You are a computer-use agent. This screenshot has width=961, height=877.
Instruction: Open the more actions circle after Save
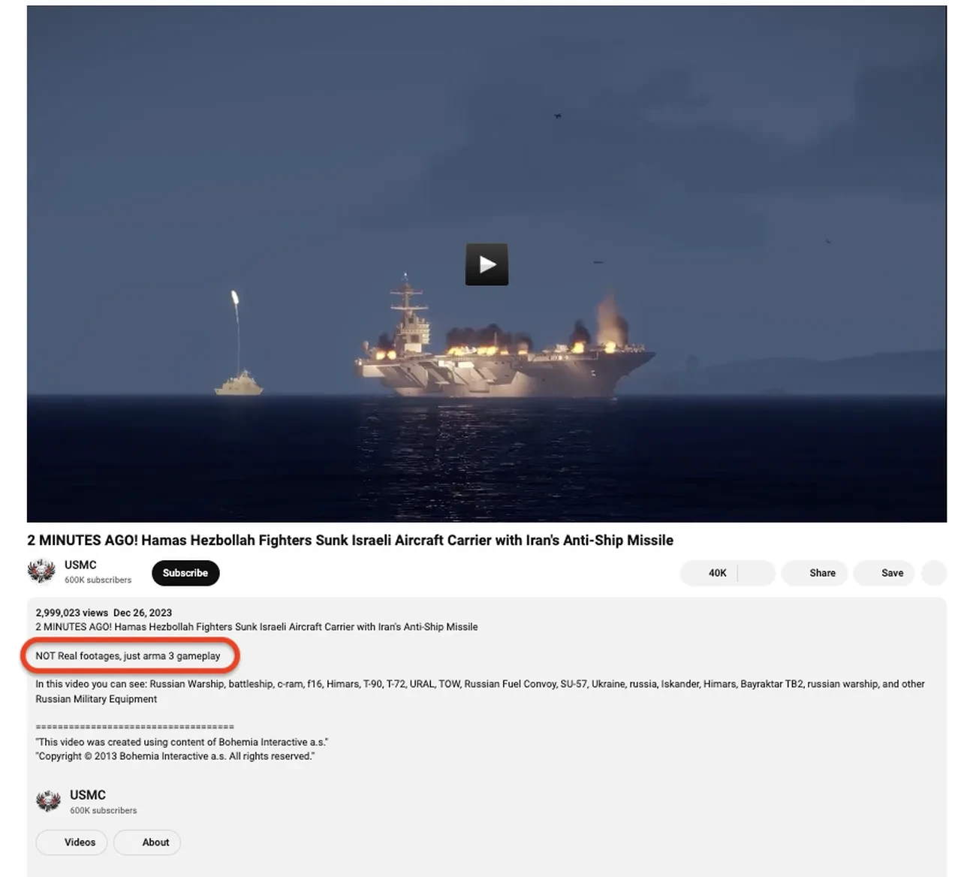[934, 573]
